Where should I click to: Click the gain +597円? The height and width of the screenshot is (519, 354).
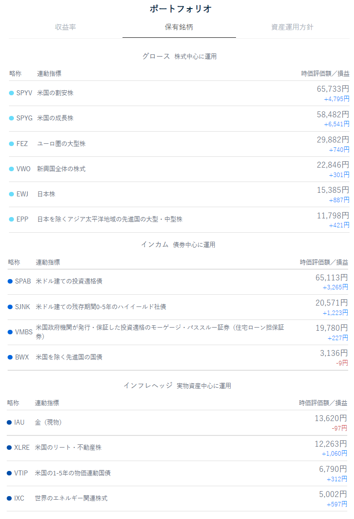click(x=337, y=504)
